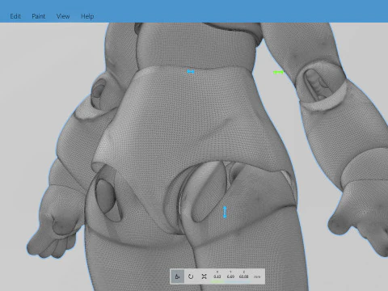
Task: Click the elbow joint socket on right arm
Action: (x=319, y=86)
